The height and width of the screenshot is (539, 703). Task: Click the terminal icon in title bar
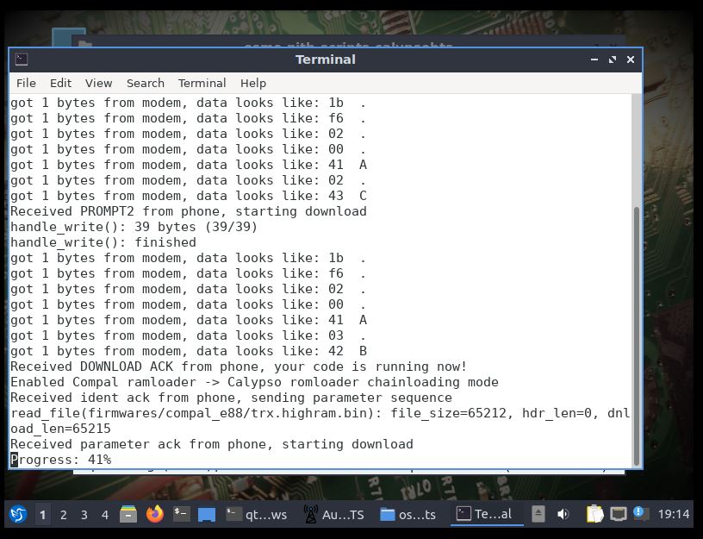point(22,60)
